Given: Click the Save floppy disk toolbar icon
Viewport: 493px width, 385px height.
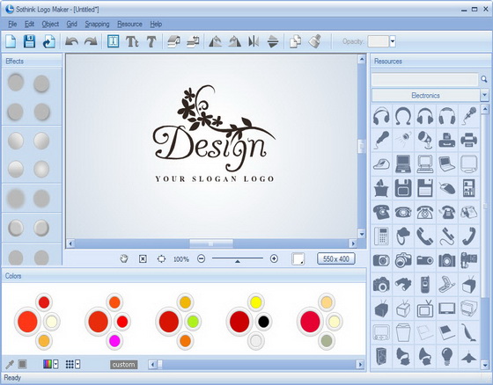Looking at the screenshot, I should pyautogui.click(x=29, y=41).
